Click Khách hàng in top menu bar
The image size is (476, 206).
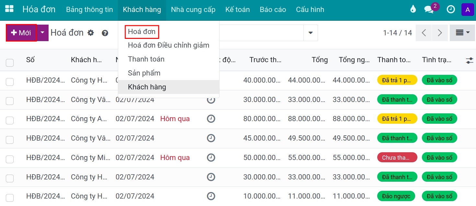pyautogui.click(x=142, y=10)
